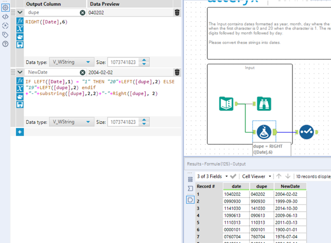Select the checkmark tool on canvas
This screenshot has width=331, height=243.
pos(307,132)
